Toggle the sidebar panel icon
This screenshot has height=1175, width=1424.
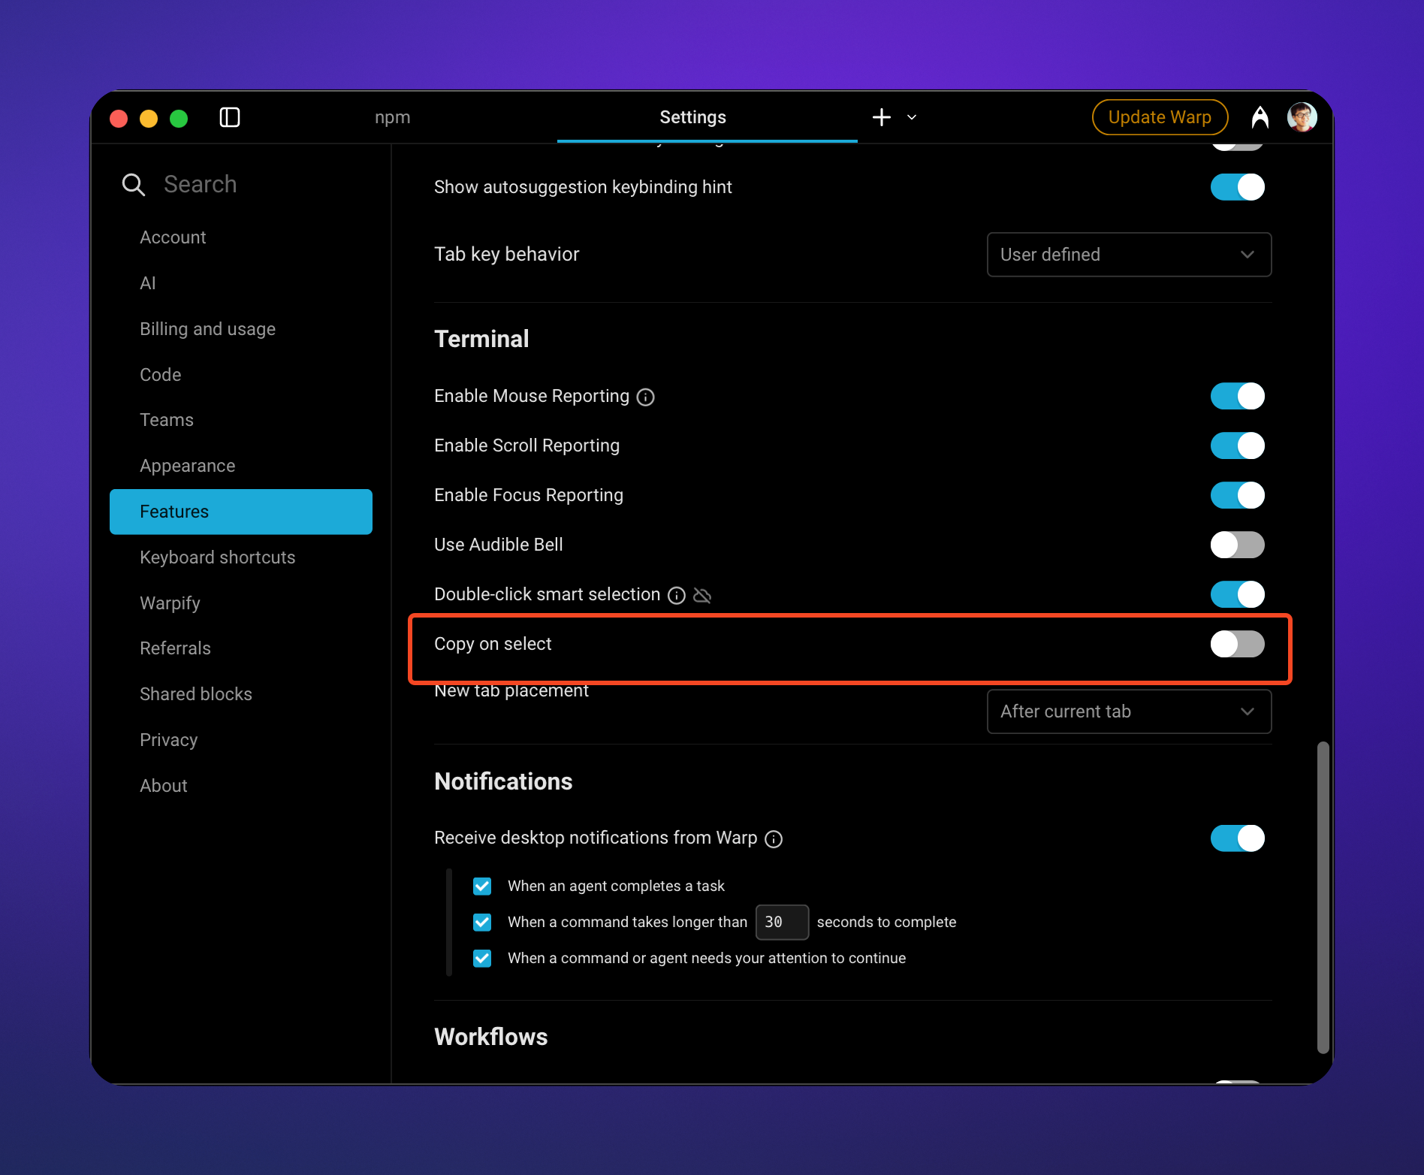click(230, 117)
